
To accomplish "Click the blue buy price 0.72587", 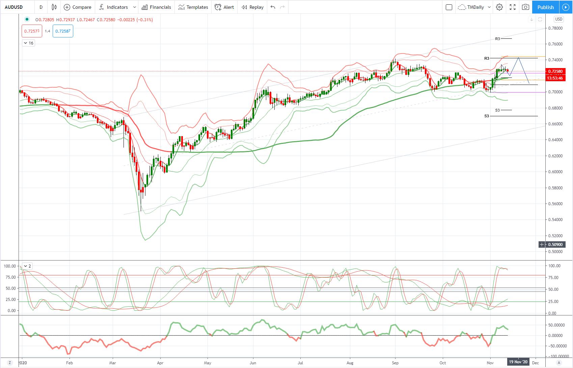I will click(x=63, y=31).
